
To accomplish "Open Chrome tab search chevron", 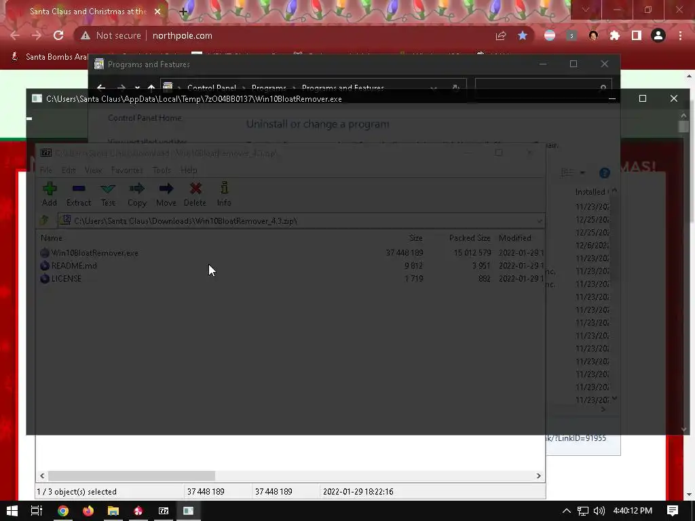I will (586, 9).
